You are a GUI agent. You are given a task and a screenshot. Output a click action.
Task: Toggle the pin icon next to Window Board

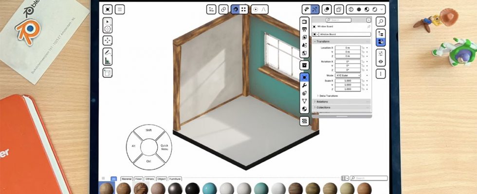pos(369,27)
